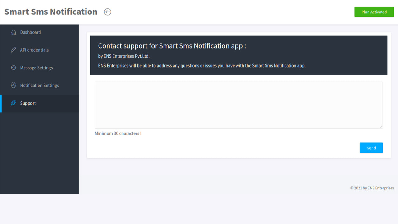Select the API credentials sidebar entry
Viewport: 398px width, 224px height.
(34, 50)
